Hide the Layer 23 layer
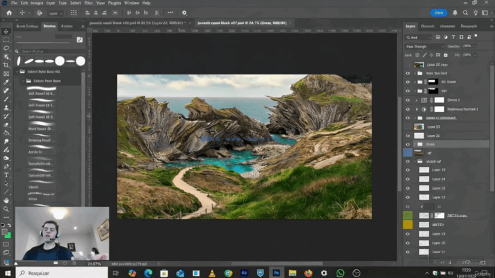 [407, 126]
